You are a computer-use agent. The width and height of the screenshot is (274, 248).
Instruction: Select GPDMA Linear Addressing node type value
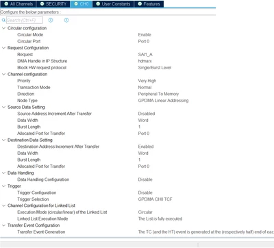(x=163, y=101)
